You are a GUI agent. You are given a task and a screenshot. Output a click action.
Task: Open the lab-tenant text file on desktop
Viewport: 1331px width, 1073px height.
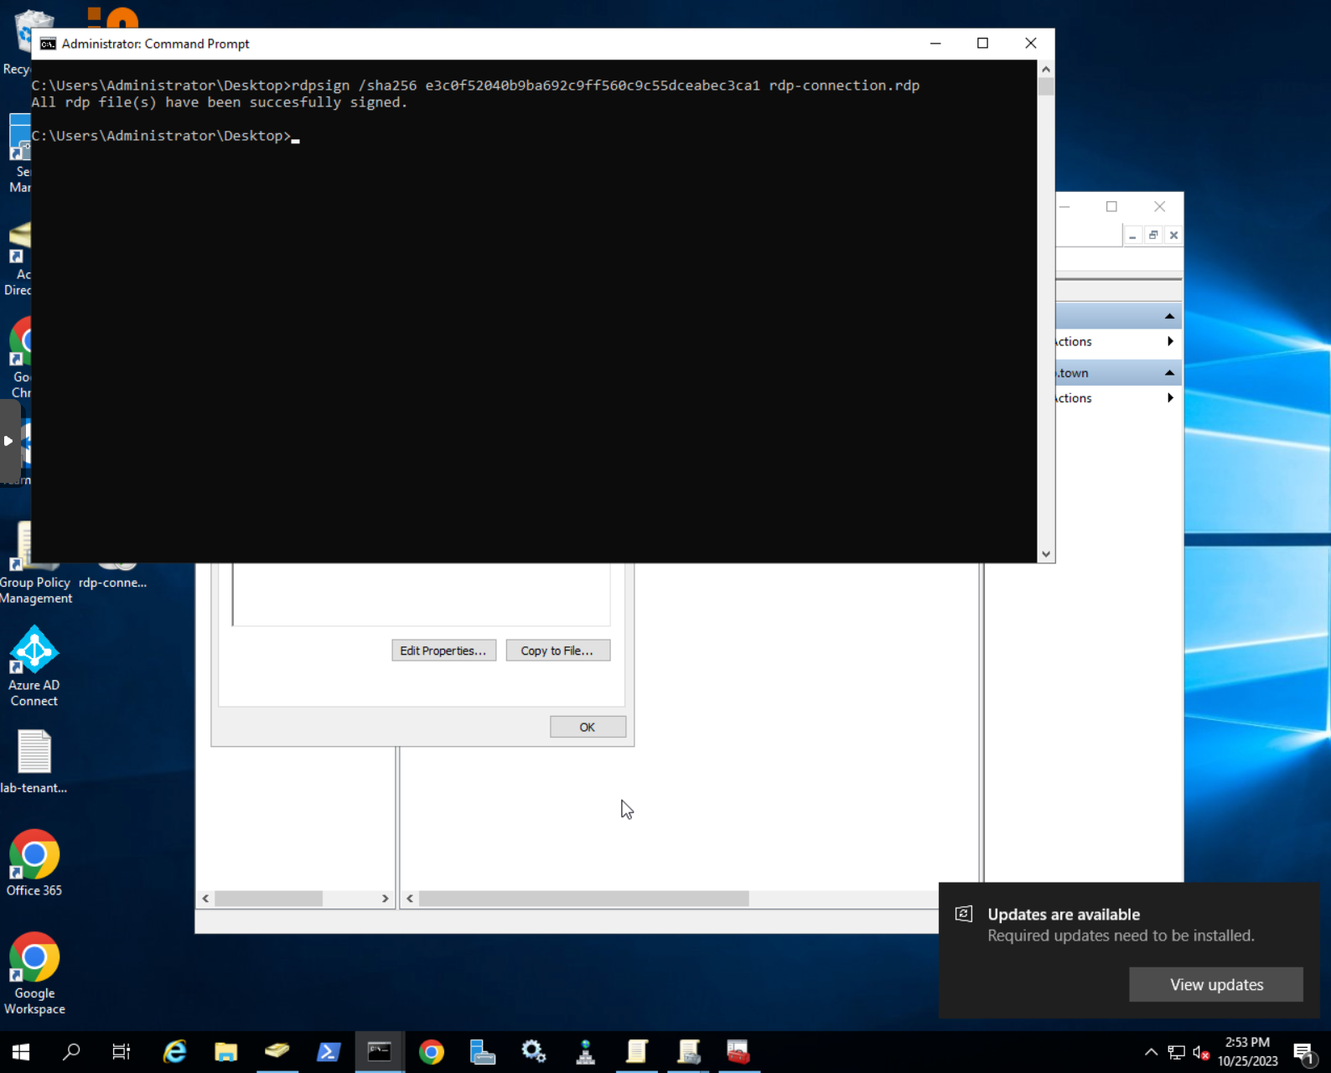tap(34, 761)
